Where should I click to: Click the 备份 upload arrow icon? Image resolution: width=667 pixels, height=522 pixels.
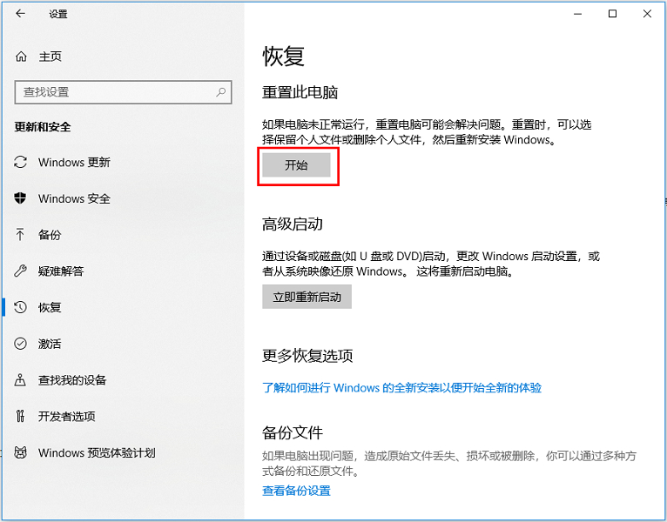coord(21,235)
